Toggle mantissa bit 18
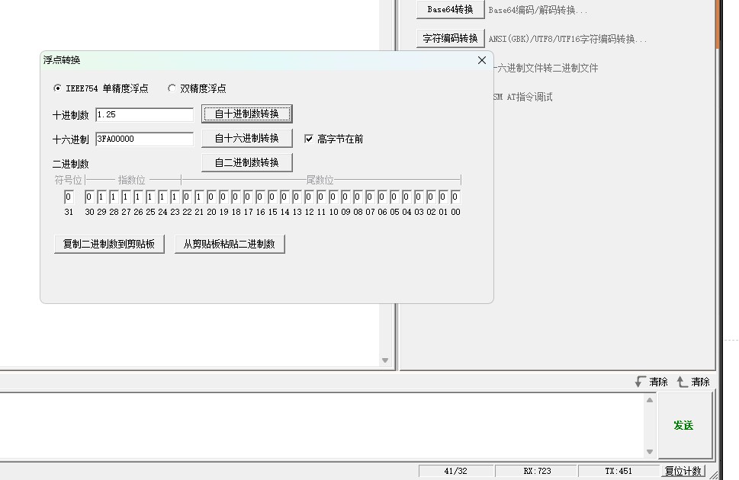The width and height of the screenshot is (739, 480). coord(236,197)
